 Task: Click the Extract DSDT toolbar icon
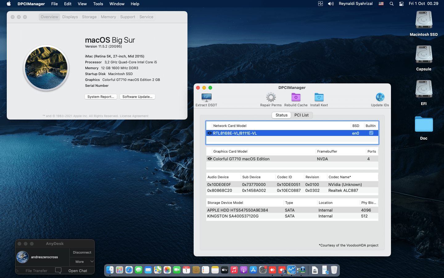point(206,98)
